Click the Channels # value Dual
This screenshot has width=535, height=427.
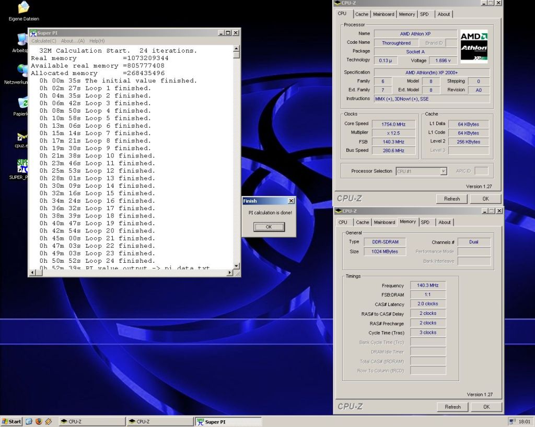(474, 242)
